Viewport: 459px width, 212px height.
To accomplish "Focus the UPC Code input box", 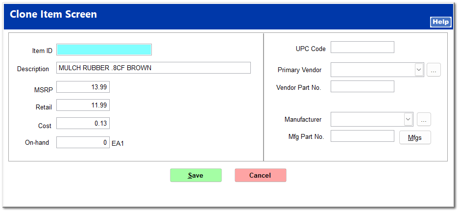I will point(362,47).
